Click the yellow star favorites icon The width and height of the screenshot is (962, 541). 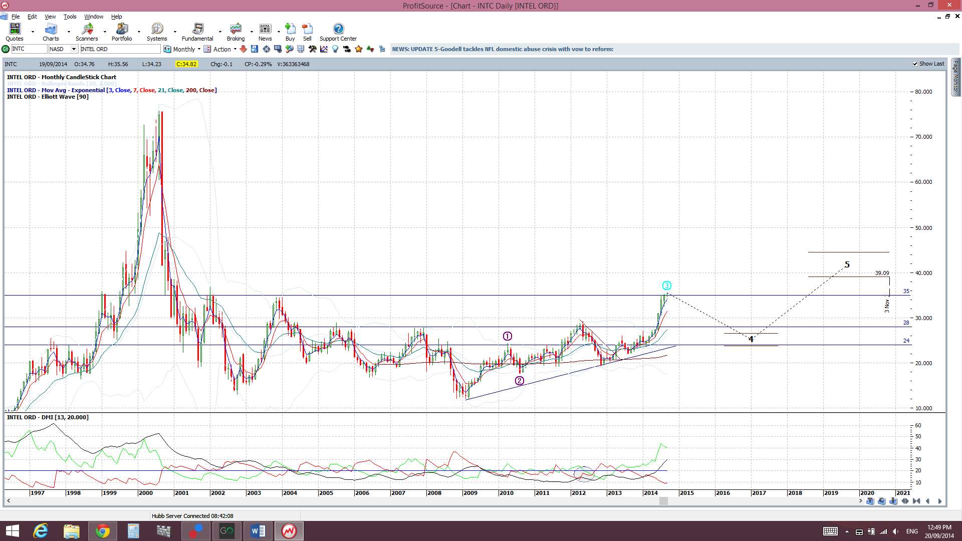point(359,49)
